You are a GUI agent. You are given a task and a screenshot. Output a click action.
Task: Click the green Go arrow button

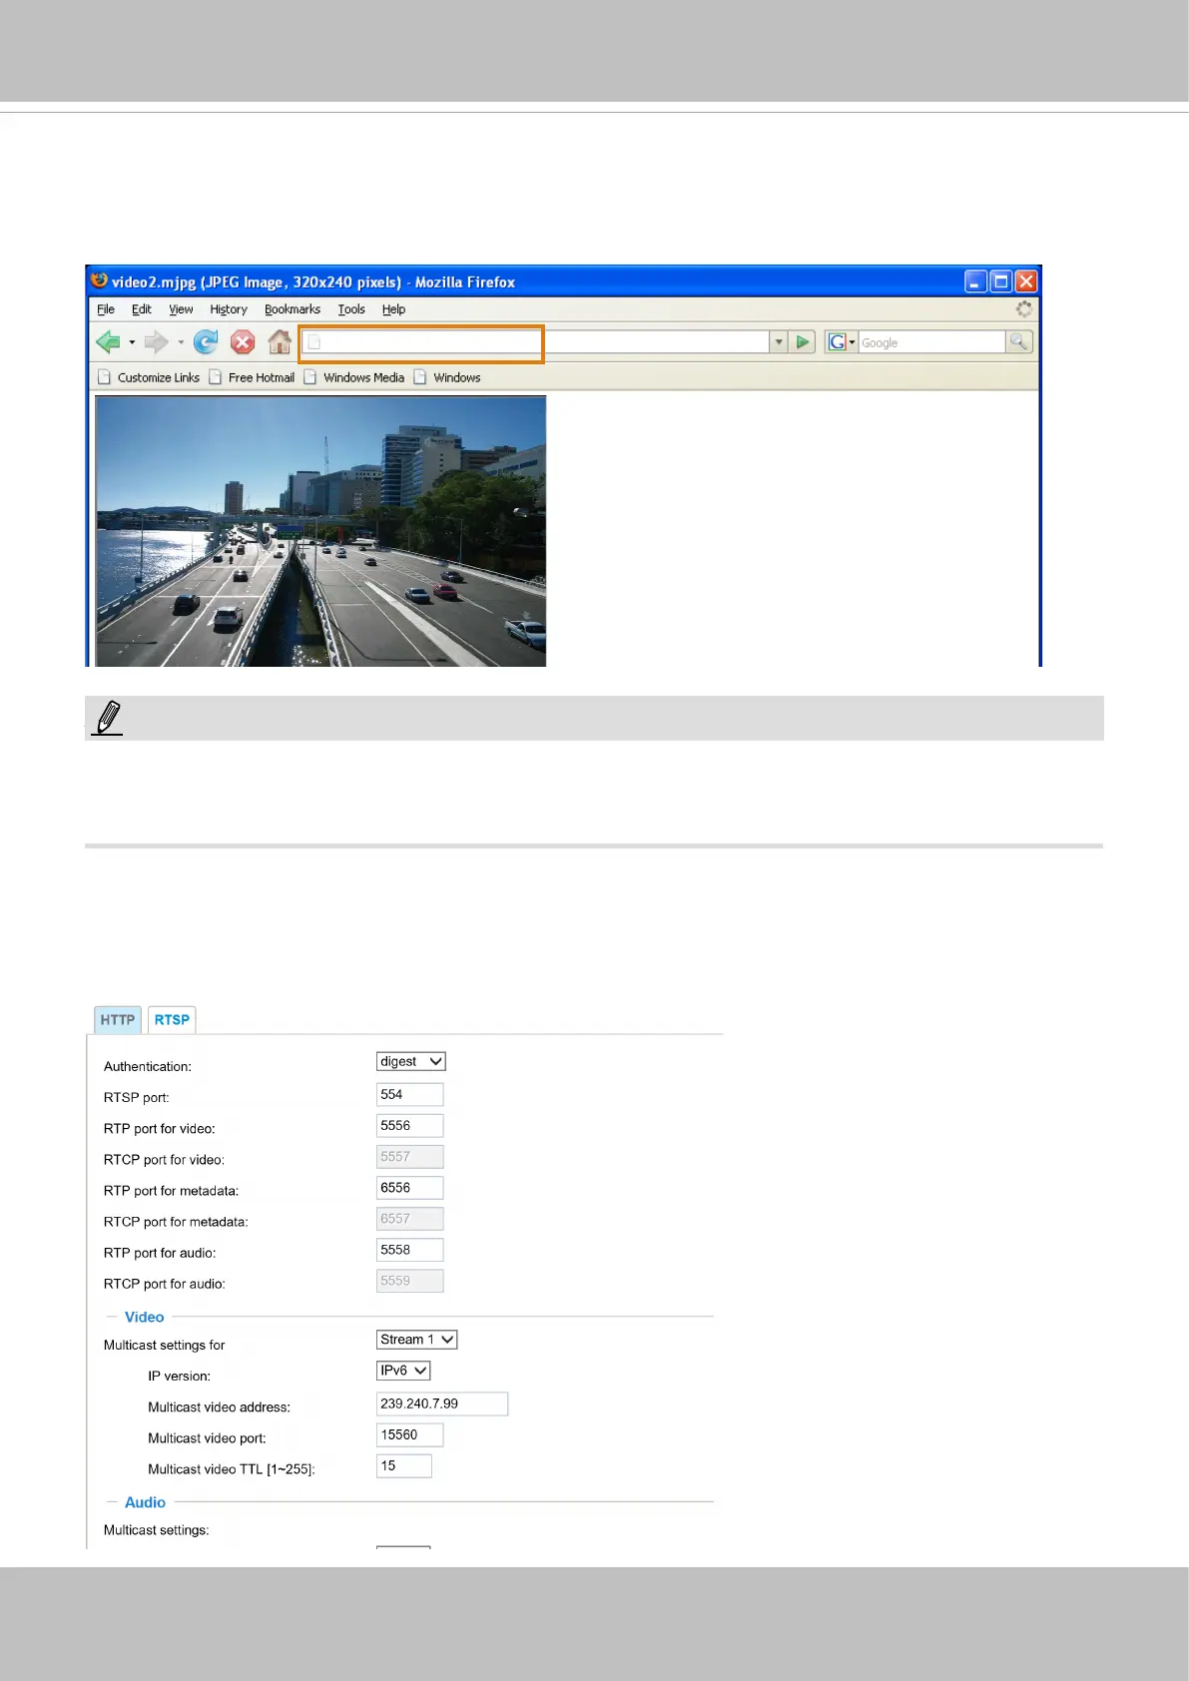(803, 342)
